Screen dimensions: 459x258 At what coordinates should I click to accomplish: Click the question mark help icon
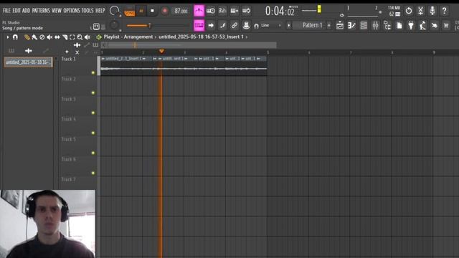coord(445,11)
